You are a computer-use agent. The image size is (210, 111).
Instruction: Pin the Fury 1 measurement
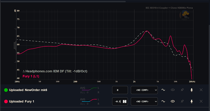[x=182, y=101]
